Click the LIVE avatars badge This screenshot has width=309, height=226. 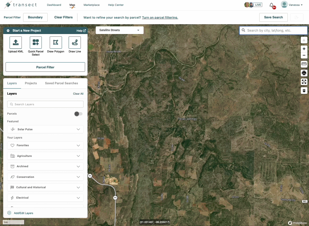pos(253,5)
